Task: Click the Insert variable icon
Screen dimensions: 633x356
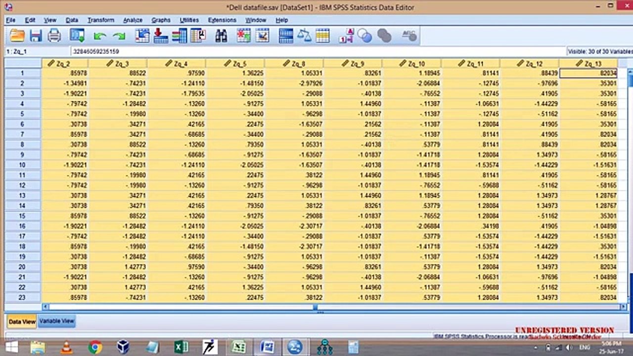Action: click(262, 36)
